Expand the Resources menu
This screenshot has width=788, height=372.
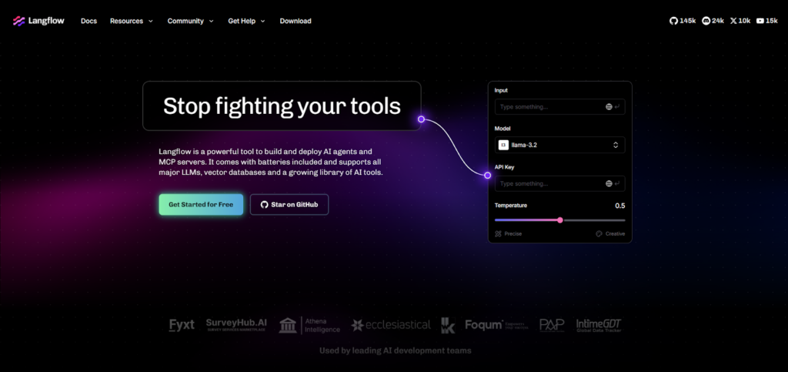[131, 21]
